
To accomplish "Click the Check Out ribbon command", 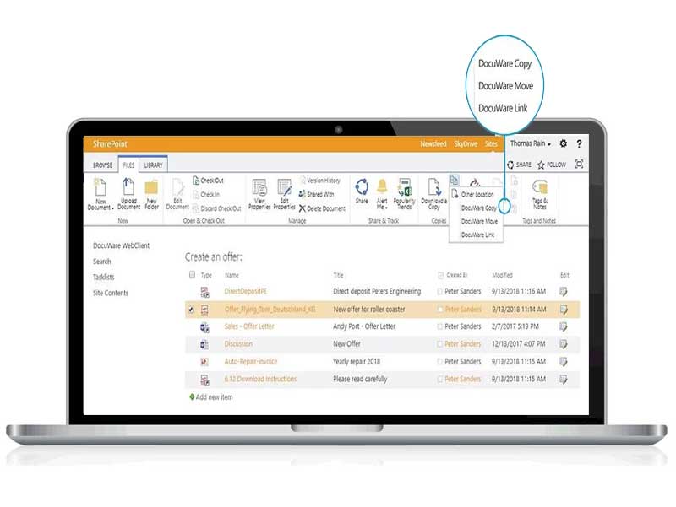I will coord(208,181).
